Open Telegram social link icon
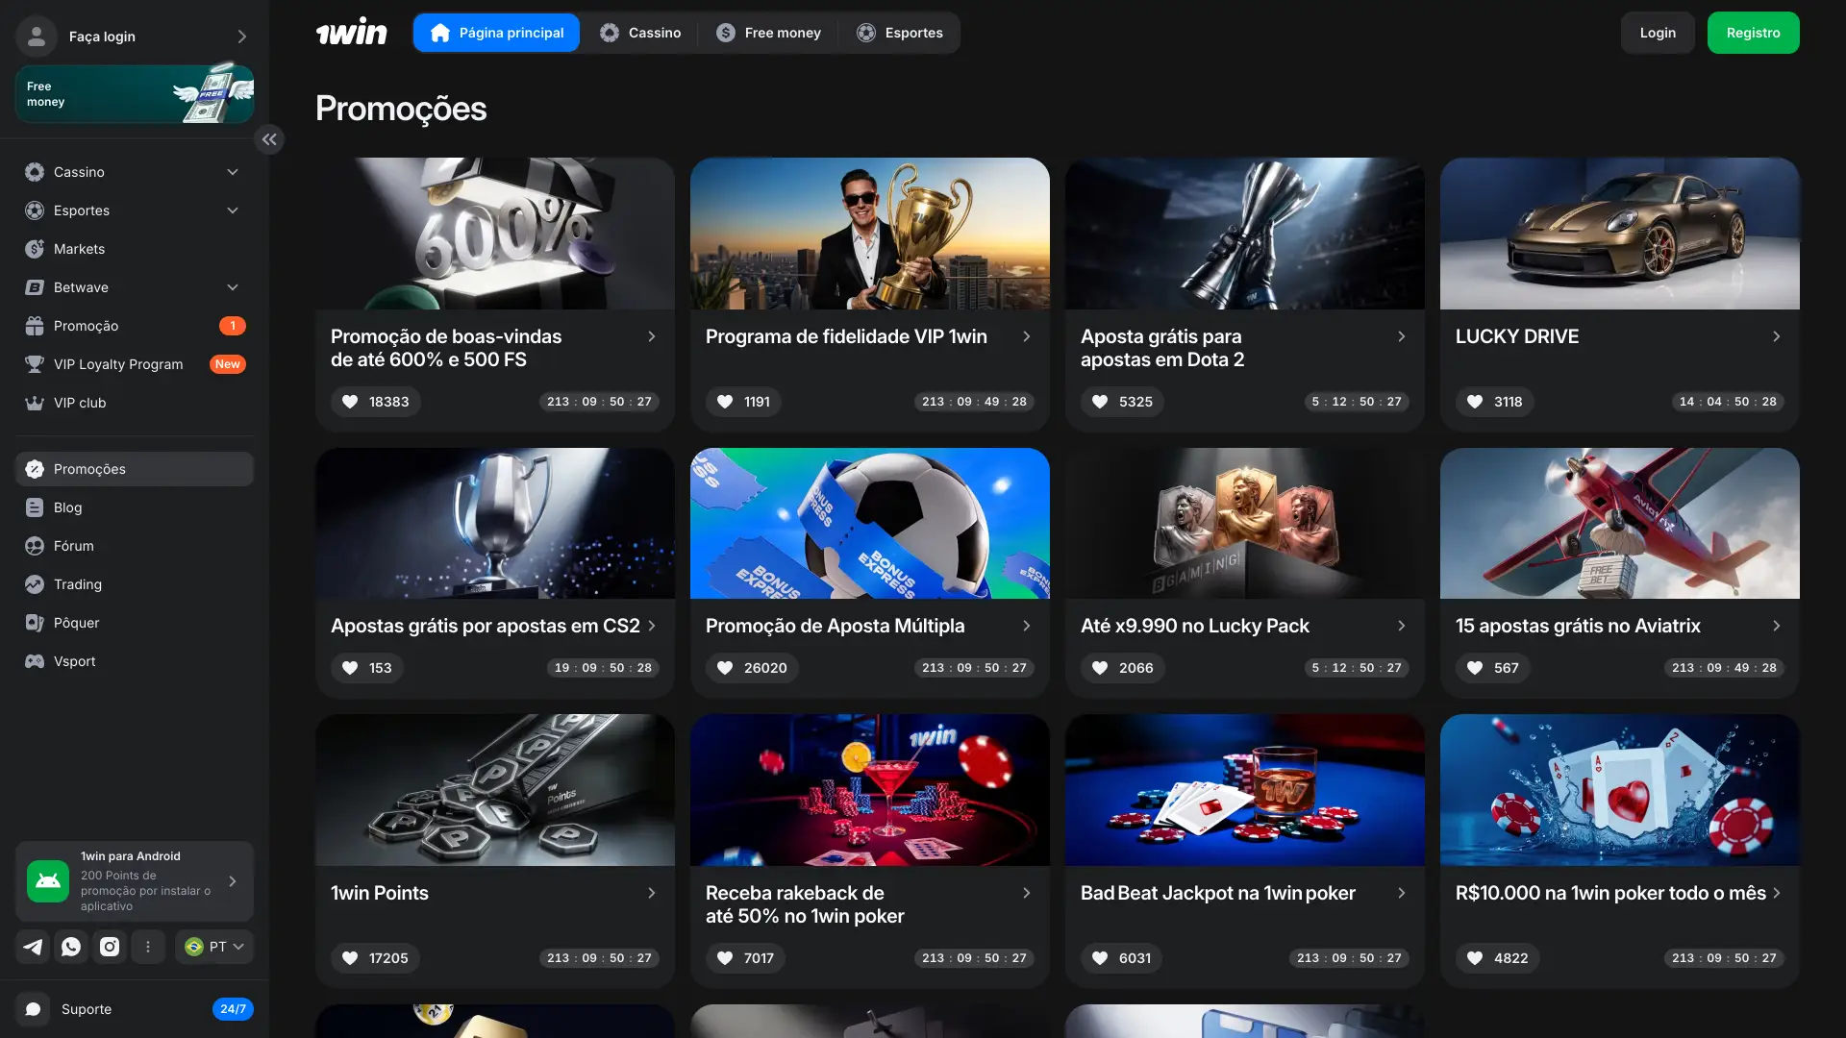 tap(33, 947)
